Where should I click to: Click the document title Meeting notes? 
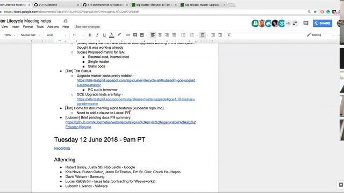click(25, 21)
